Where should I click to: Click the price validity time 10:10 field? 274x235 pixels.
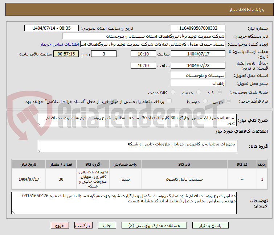click(x=143, y=66)
